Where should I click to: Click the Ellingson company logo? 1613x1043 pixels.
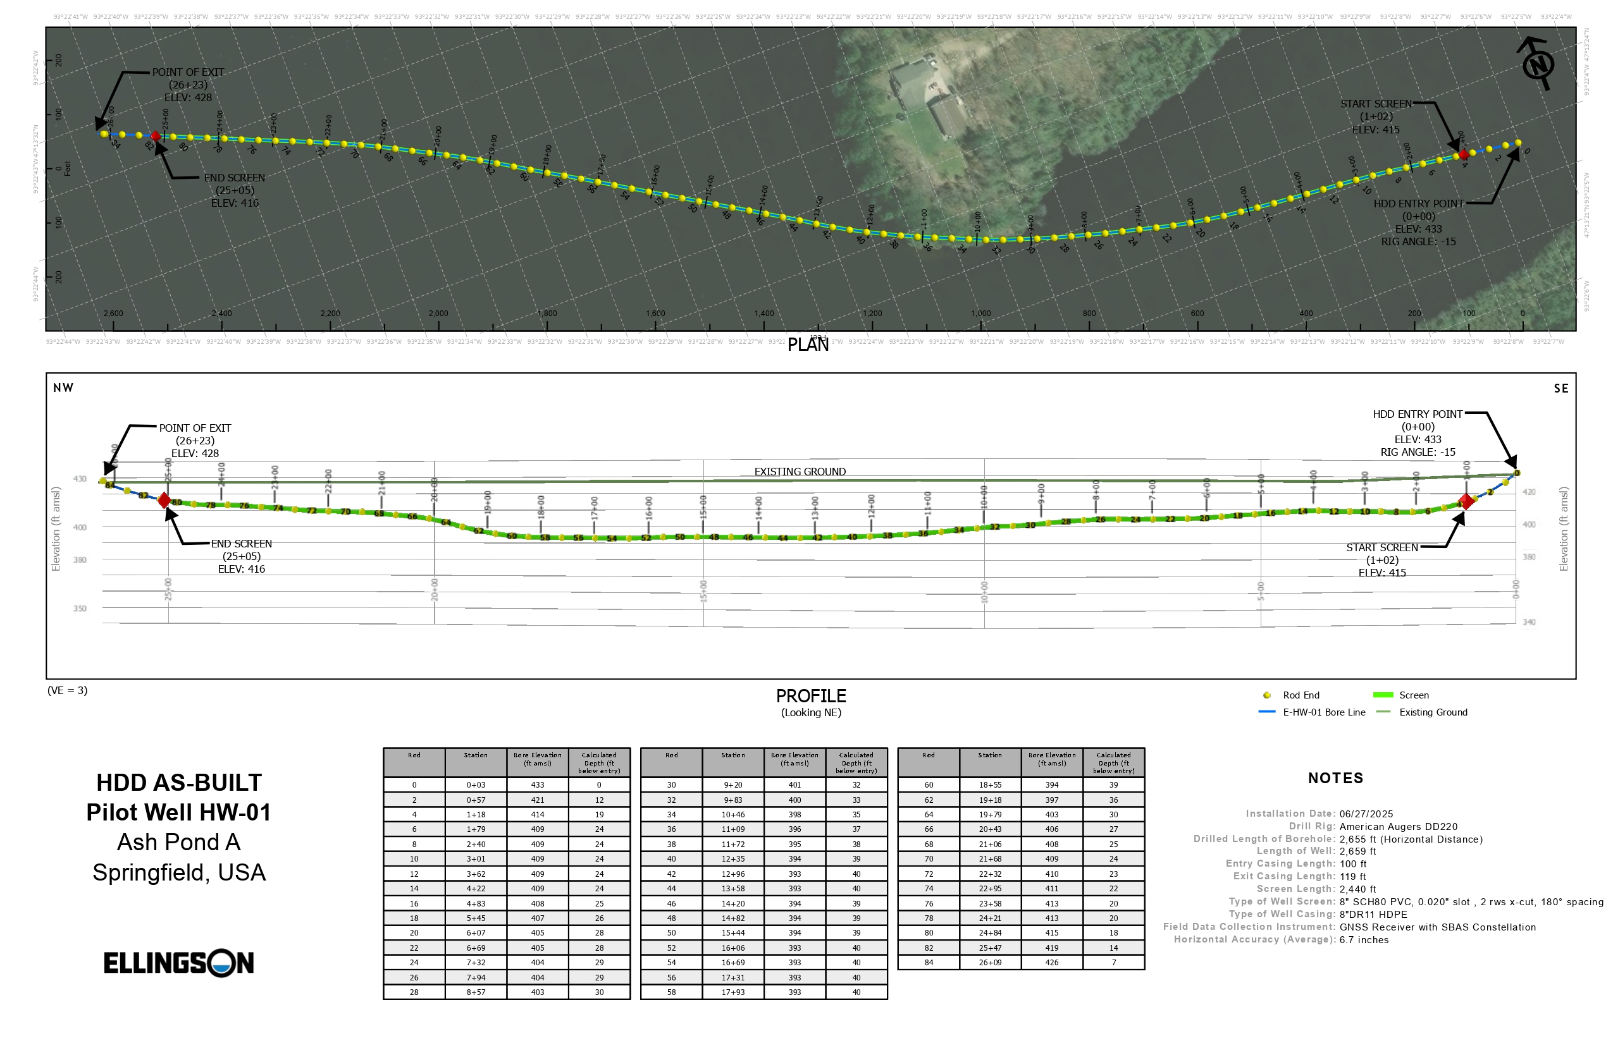tap(179, 962)
